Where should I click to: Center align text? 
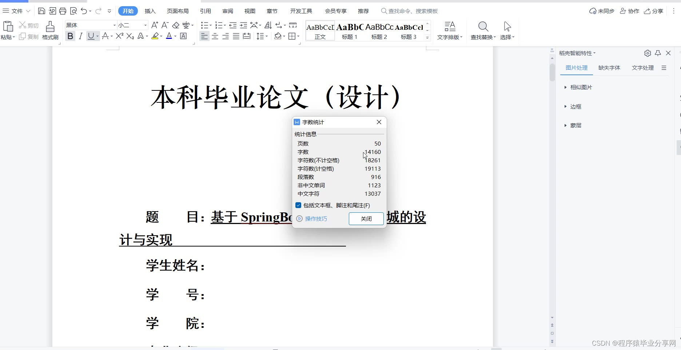[215, 36]
